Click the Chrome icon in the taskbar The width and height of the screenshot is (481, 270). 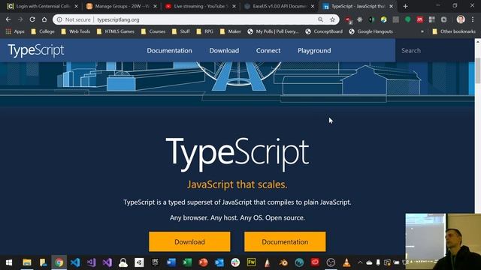point(59,262)
